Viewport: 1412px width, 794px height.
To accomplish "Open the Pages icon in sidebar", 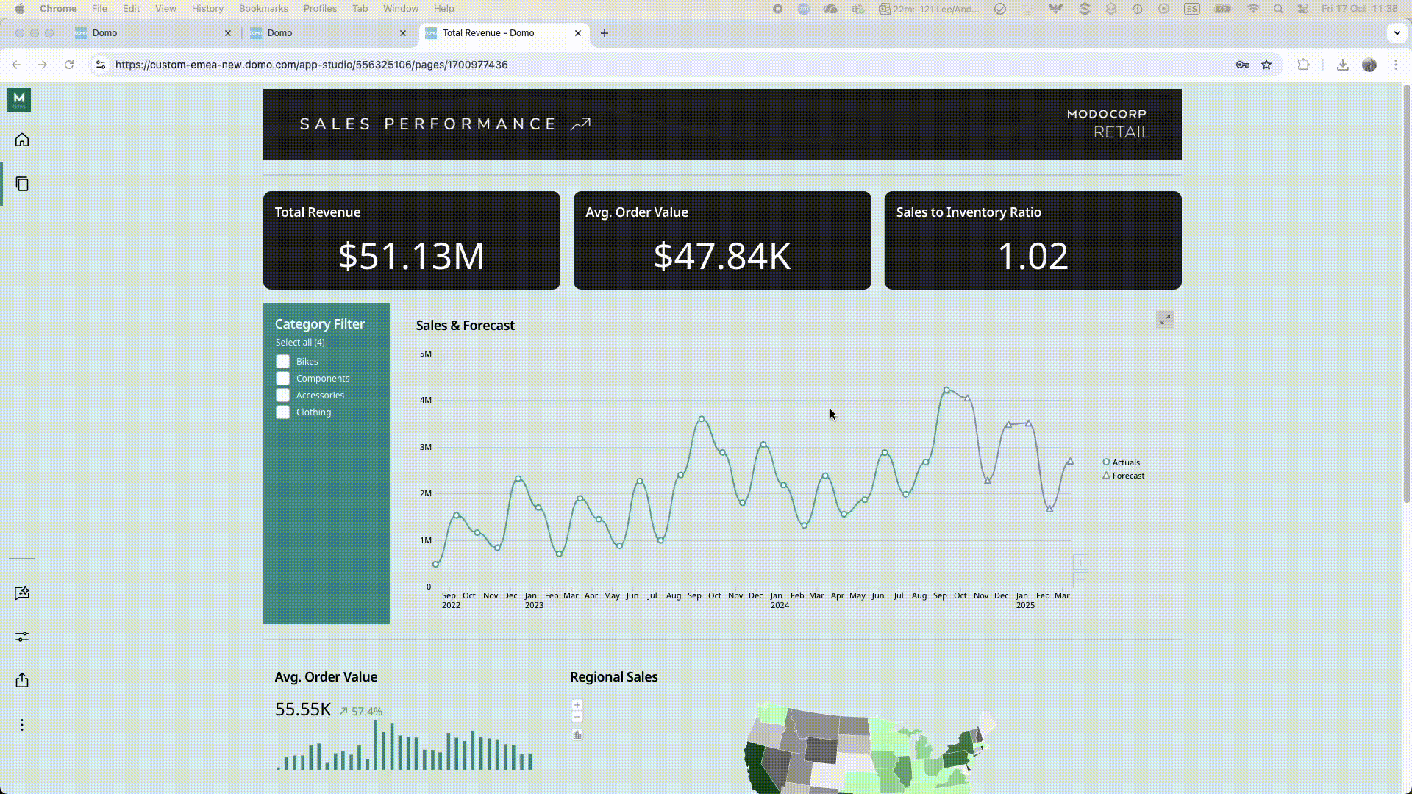I will point(22,184).
